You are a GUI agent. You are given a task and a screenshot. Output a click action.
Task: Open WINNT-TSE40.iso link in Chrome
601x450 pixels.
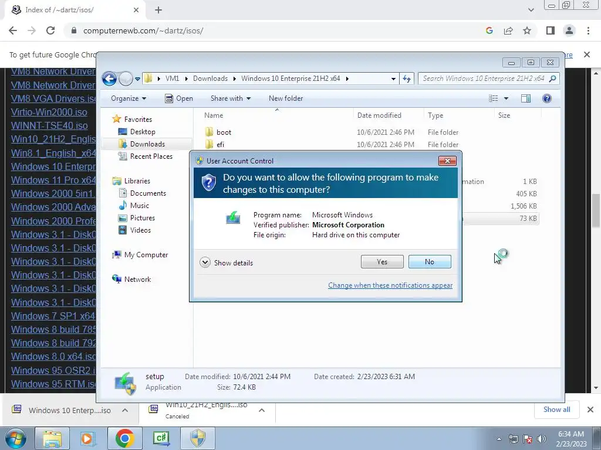tap(49, 125)
